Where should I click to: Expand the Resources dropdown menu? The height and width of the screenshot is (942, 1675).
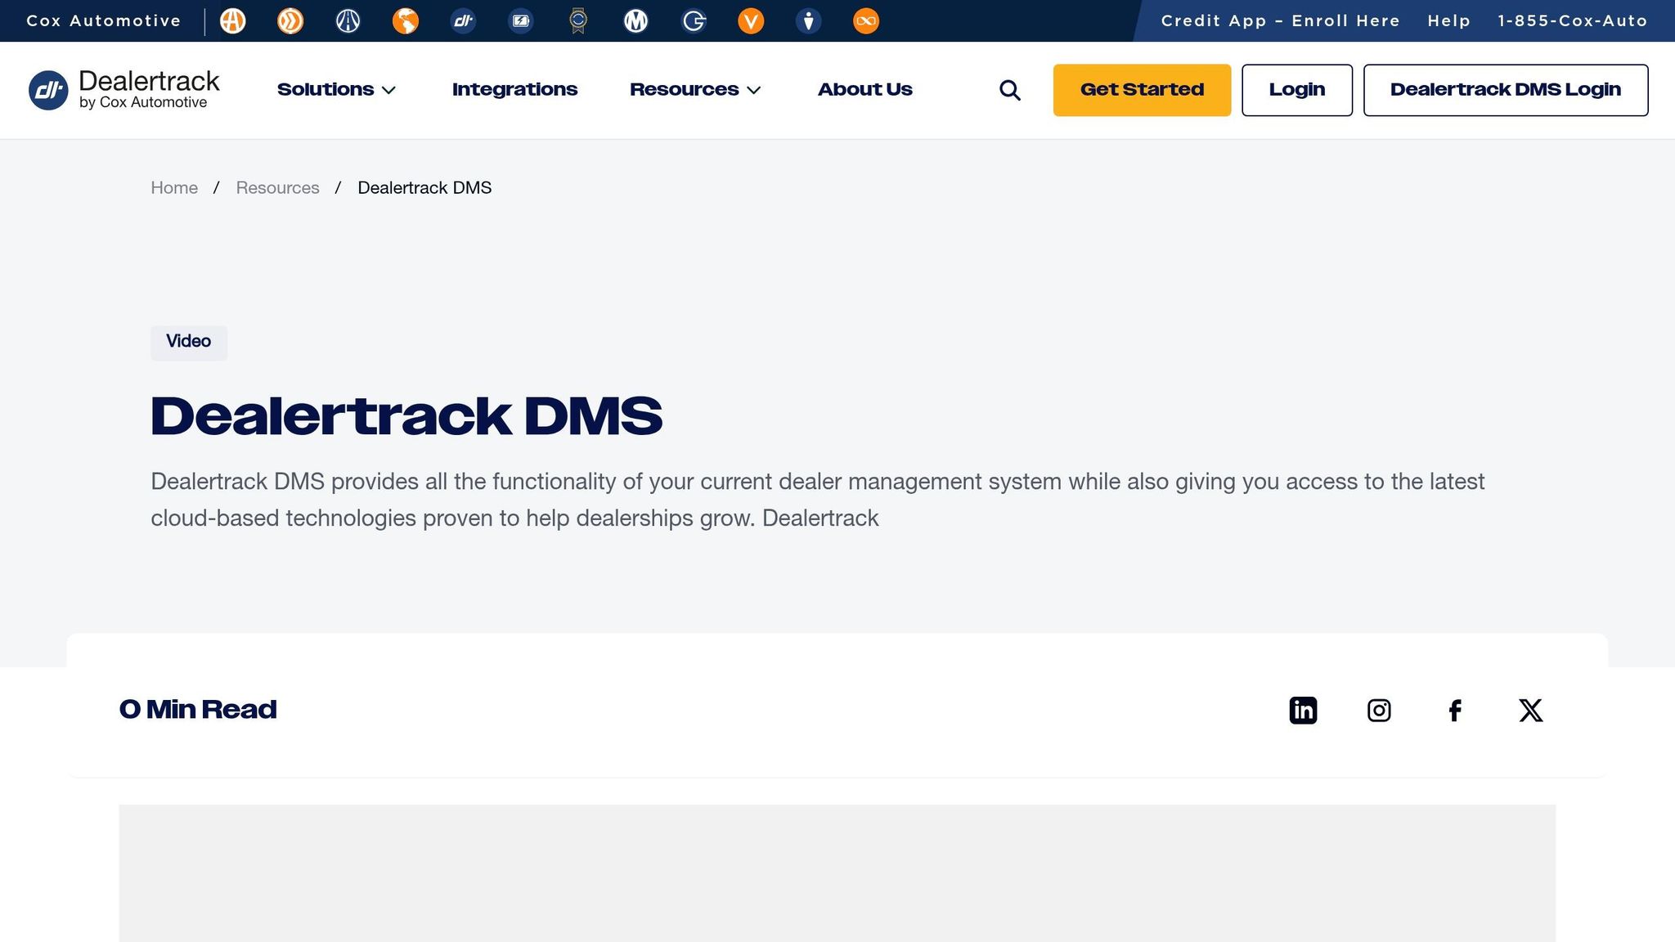(695, 90)
